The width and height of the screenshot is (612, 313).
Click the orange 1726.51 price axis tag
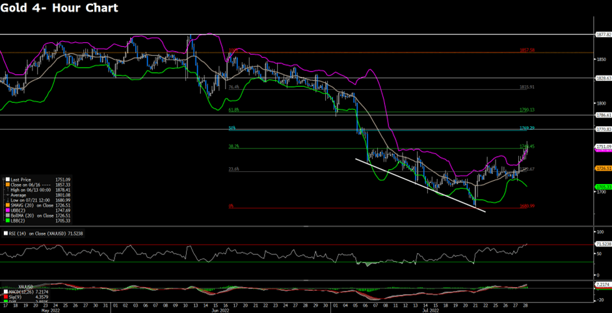coord(603,167)
